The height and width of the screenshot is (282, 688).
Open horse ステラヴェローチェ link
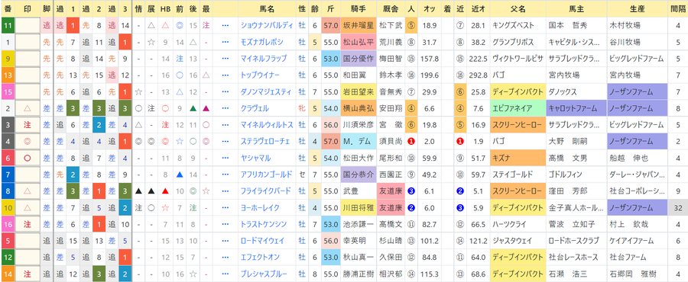(266, 142)
